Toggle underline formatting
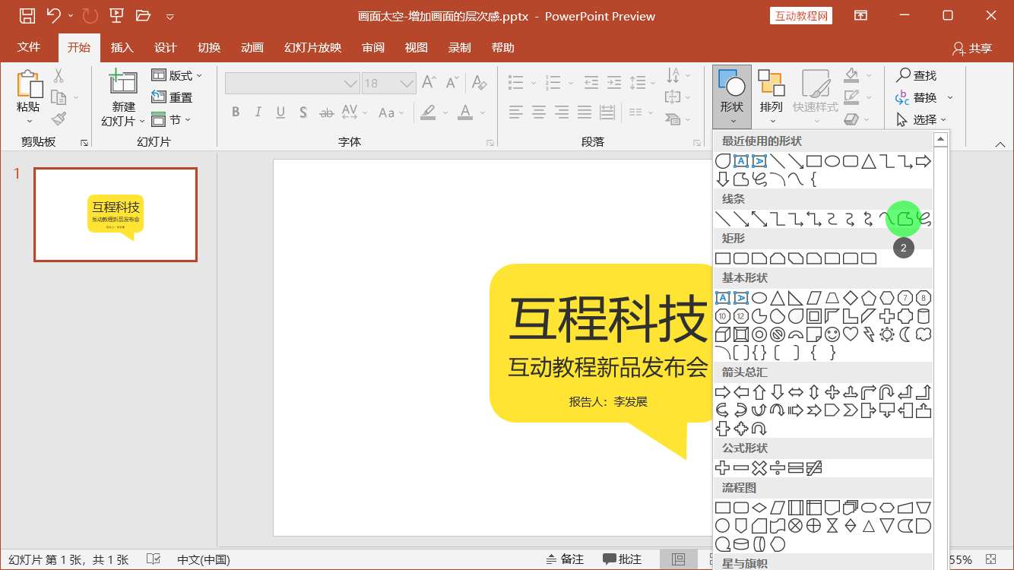Image resolution: width=1014 pixels, height=570 pixels. (x=280, y=112)
